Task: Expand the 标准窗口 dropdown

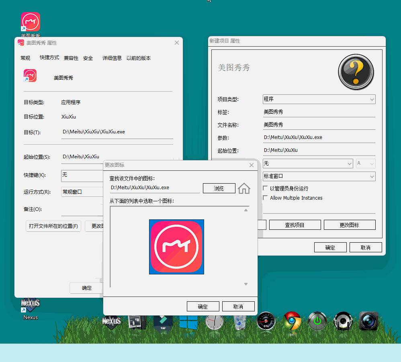Action: (319, 176)
